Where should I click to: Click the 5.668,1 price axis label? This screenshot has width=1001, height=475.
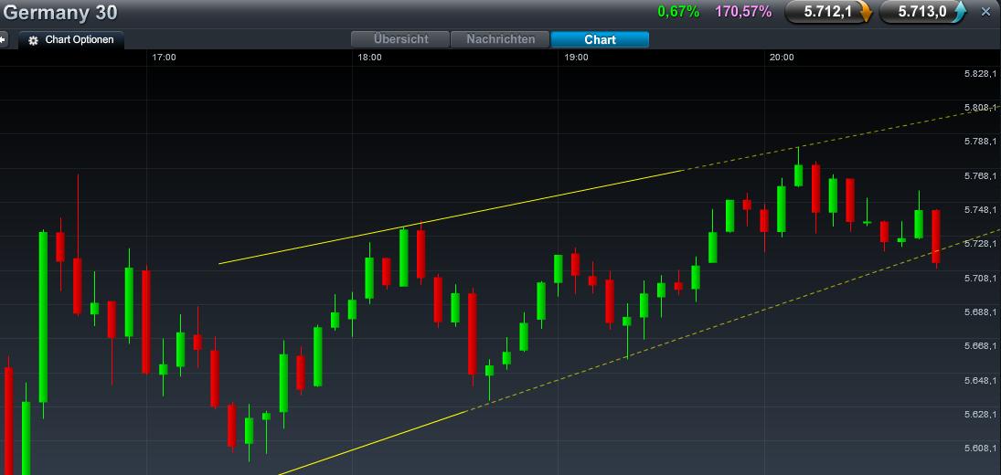click(980, 346)
